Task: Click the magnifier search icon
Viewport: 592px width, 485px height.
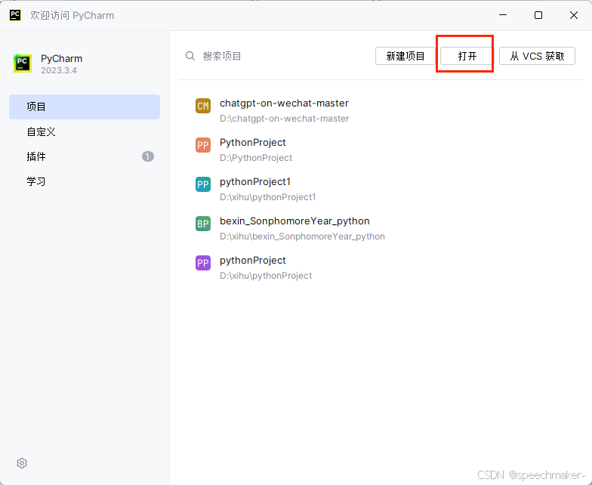Action: (x=190, y=56)
